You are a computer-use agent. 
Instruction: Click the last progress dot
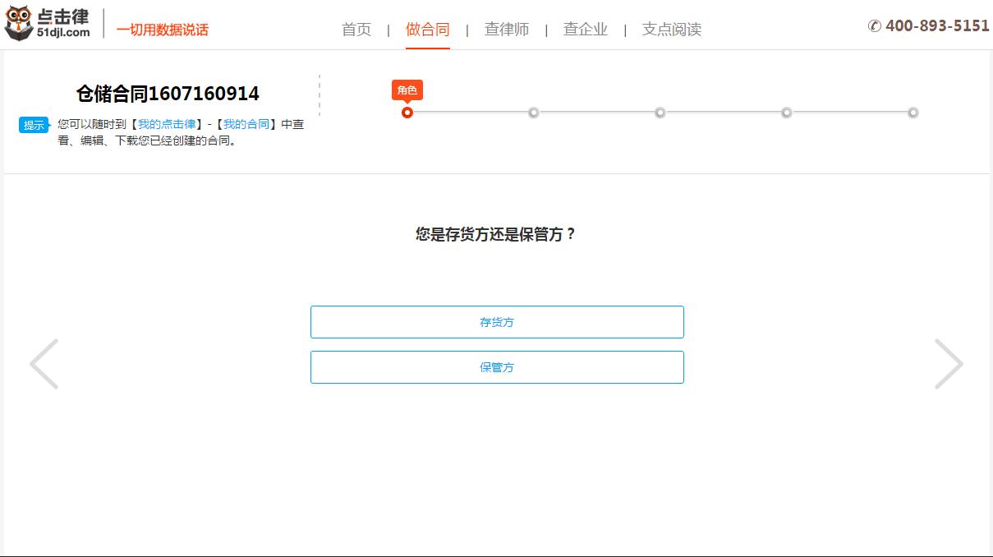913,113
